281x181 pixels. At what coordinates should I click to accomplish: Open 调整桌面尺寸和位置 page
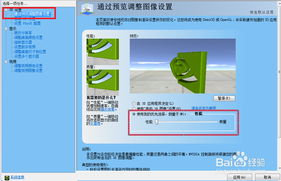pyautogui.click(x=30, y=52)
